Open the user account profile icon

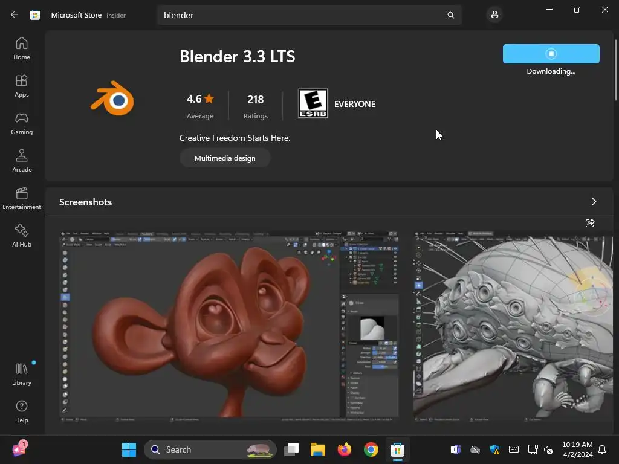pos(494,15)
